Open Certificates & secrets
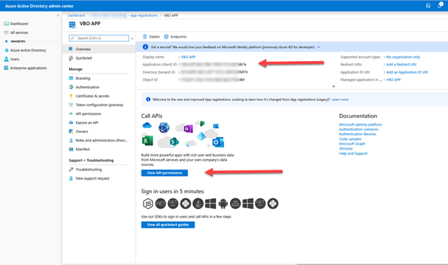Screen dimensions: 448x265 coord(93,96)
